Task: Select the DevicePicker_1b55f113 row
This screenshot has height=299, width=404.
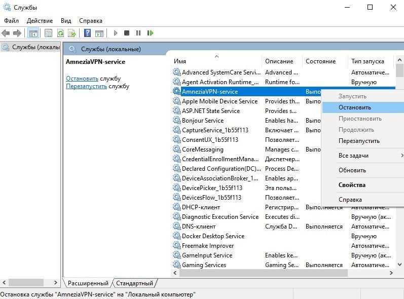Action: point(246,188)
